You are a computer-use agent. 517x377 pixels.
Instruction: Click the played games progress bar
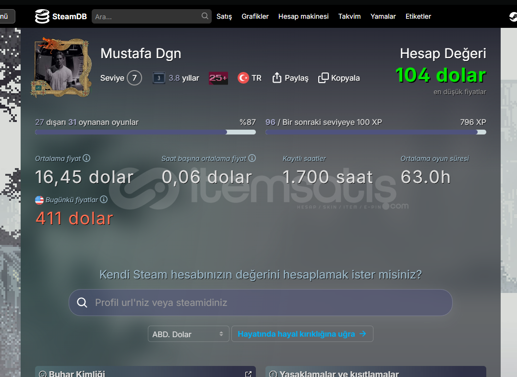[145, 132]
